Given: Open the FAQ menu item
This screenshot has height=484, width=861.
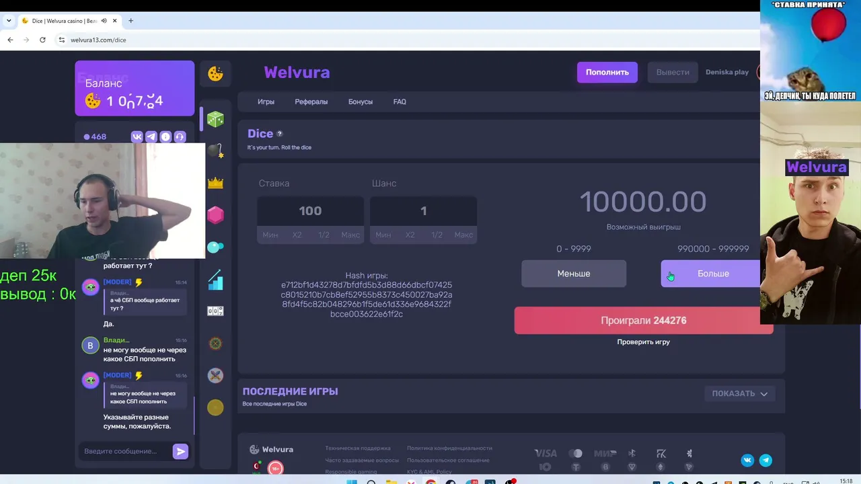Looking at the screenshot, I should [x=400, y=102].
